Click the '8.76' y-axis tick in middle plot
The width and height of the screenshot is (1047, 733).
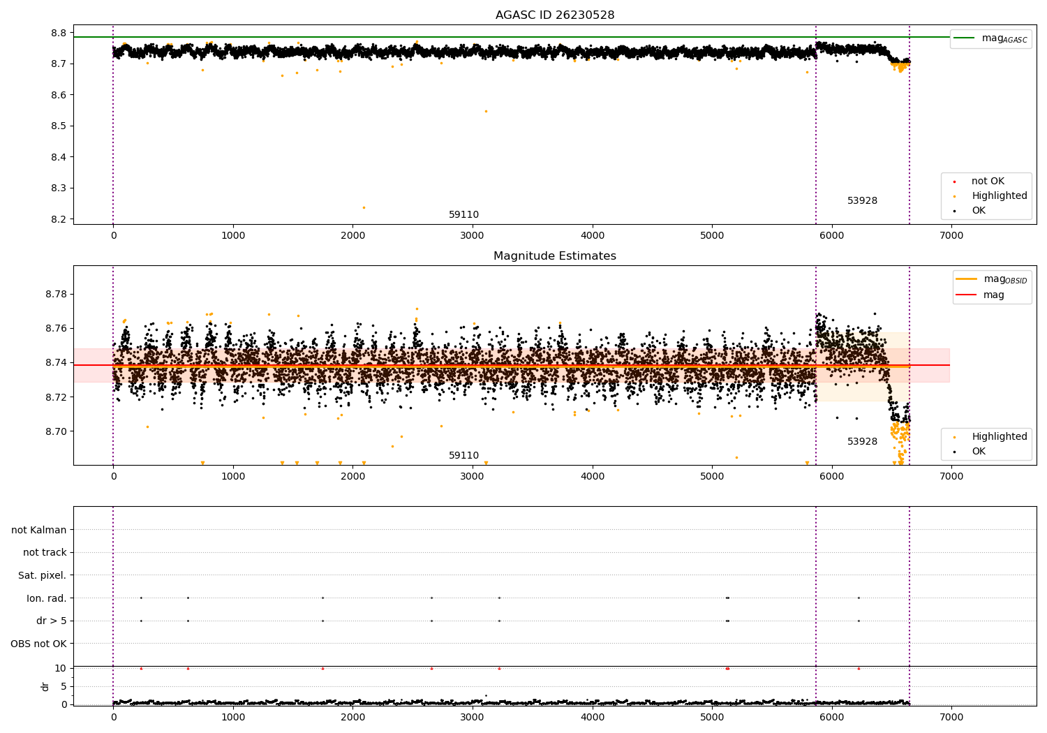[x=57, y=328]
